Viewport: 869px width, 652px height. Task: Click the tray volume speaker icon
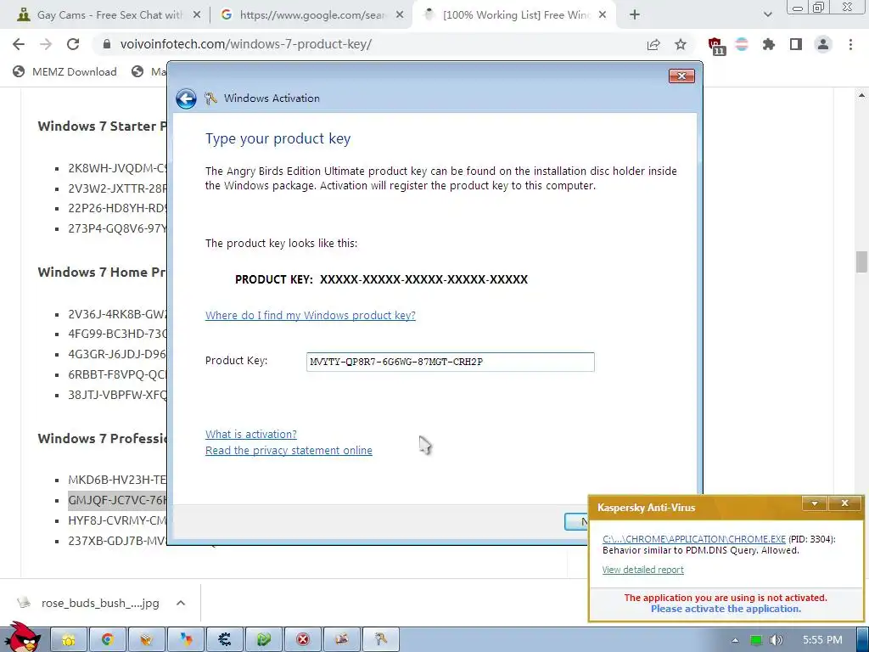point(776,640)
